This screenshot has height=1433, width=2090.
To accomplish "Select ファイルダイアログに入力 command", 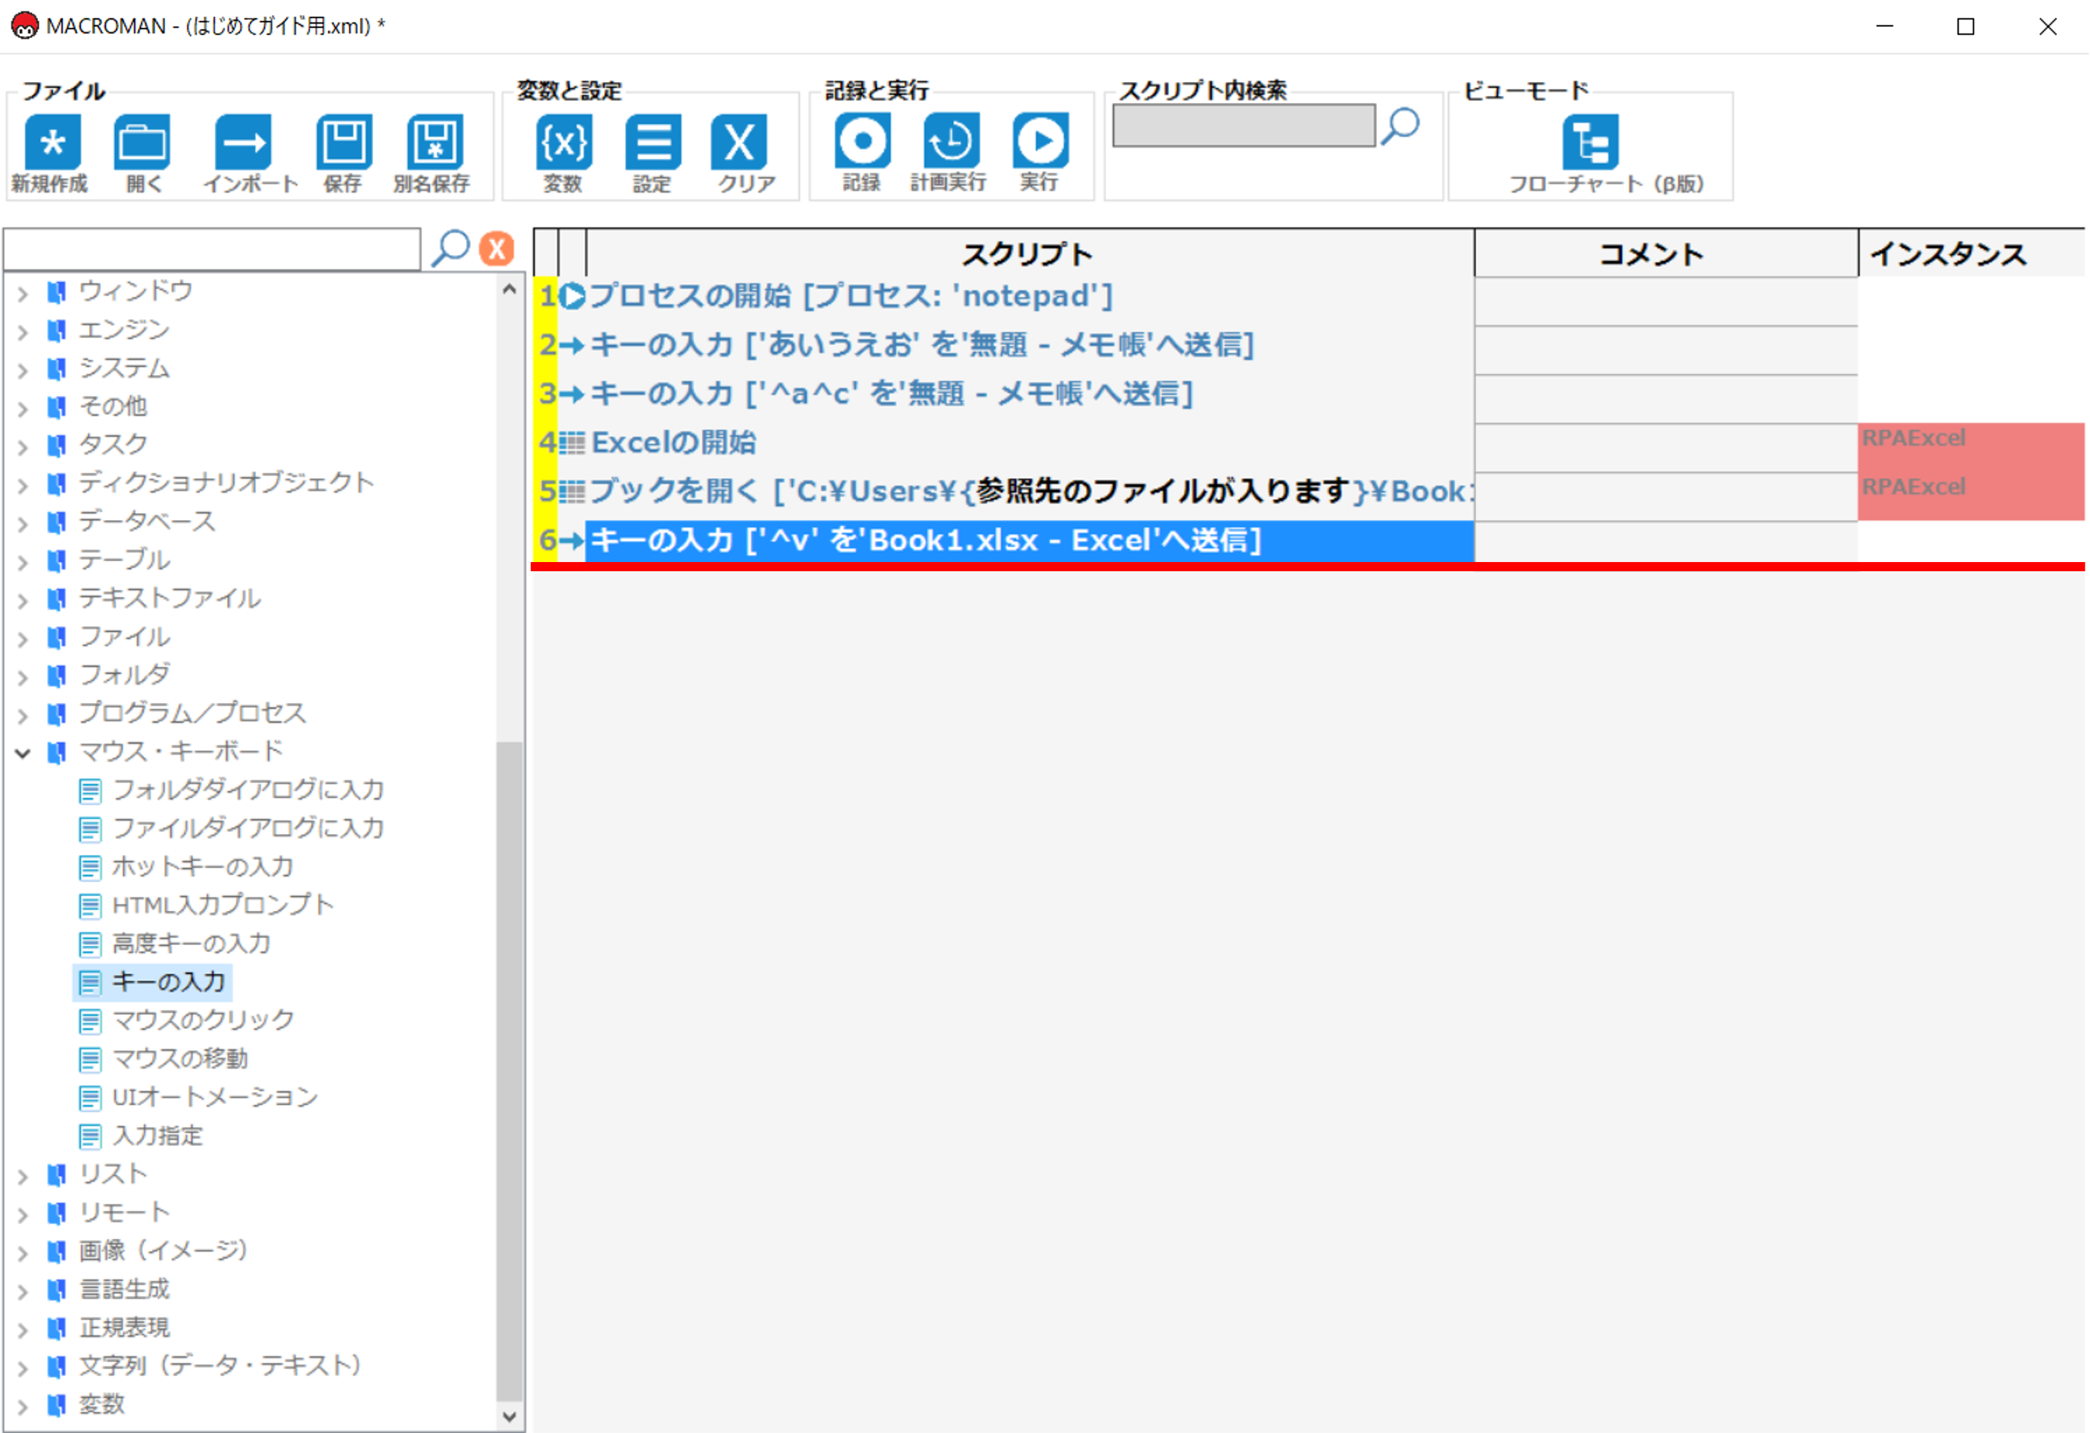I will (248, 829).
